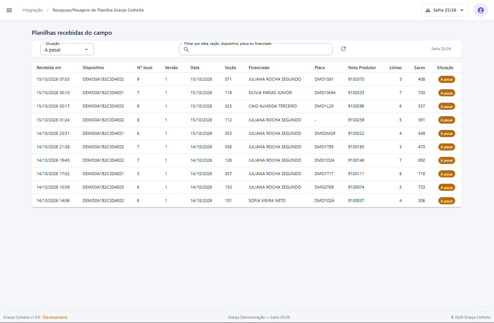Click sacos value '718'
The image size is (494, 323).
coord(422,174)
